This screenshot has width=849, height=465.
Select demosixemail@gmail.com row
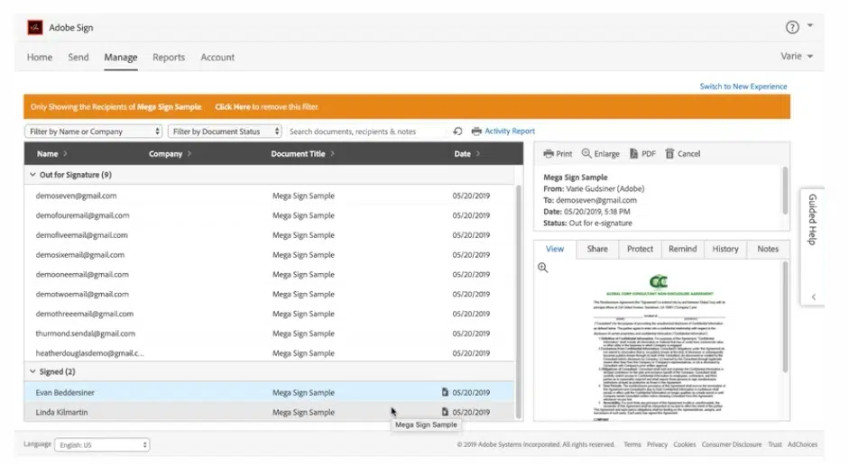coord(269,255)
